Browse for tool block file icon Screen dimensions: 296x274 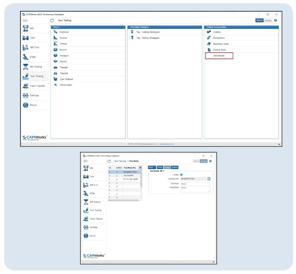click(209, 179)
